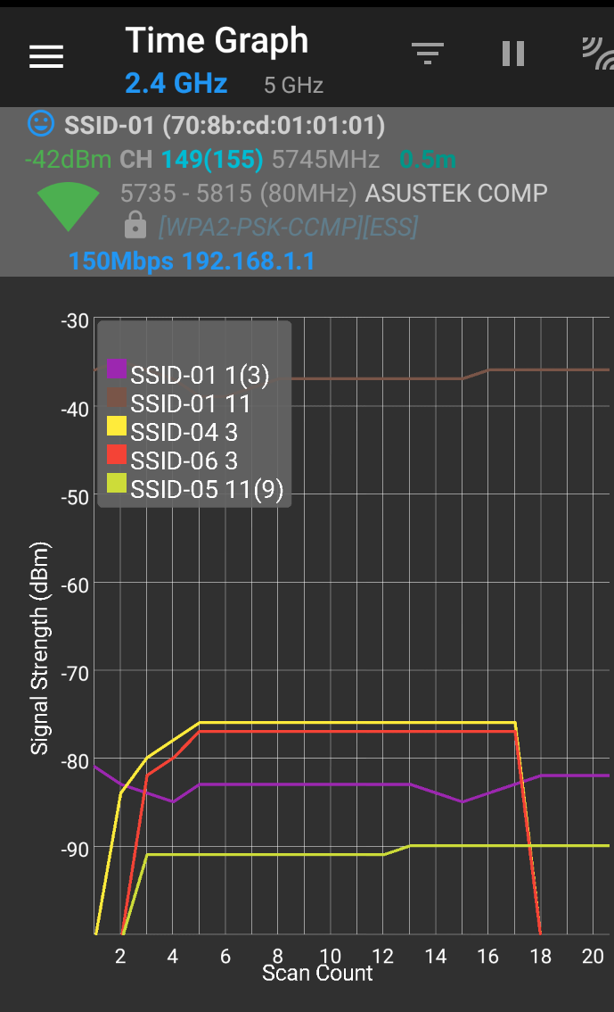This screenshot has height=1012, width=614.
Task: Tap the brown SSID-01 11 legend swatch
Action: pos(117,398)
